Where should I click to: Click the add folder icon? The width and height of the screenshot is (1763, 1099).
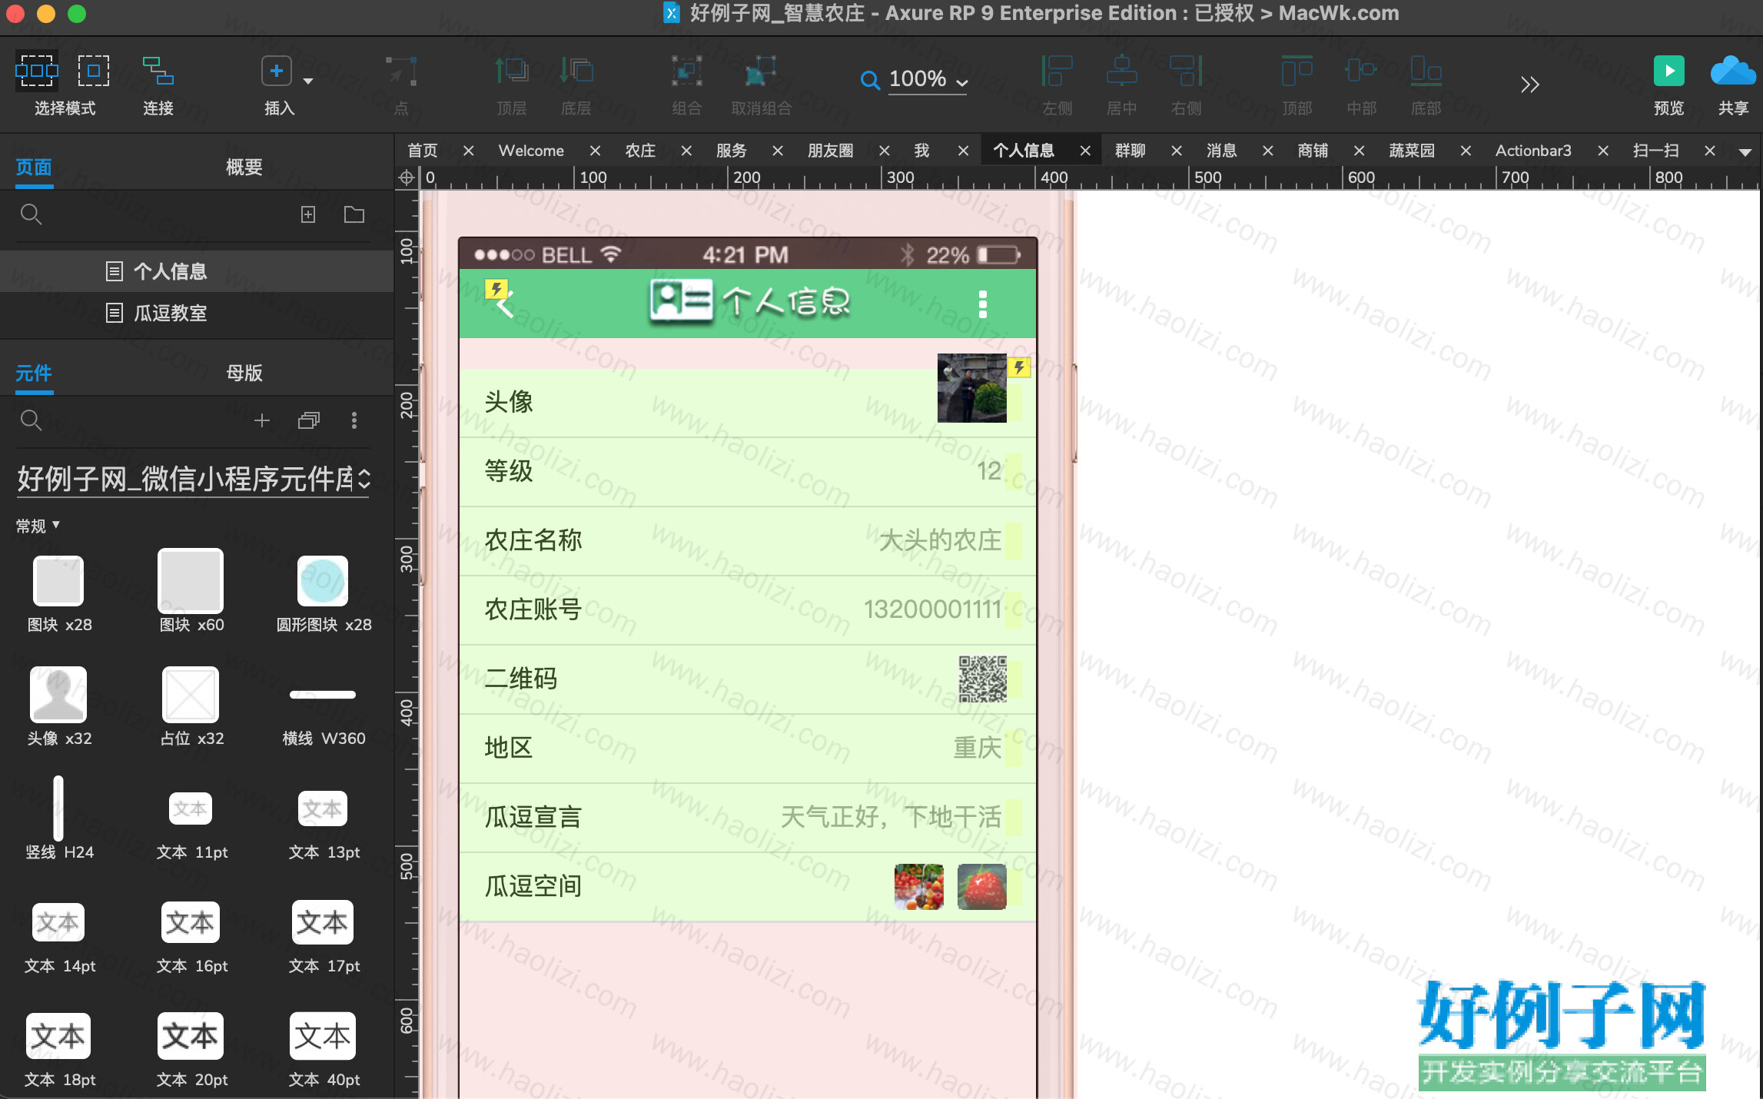pyautogui.click(x=354, y=214)
